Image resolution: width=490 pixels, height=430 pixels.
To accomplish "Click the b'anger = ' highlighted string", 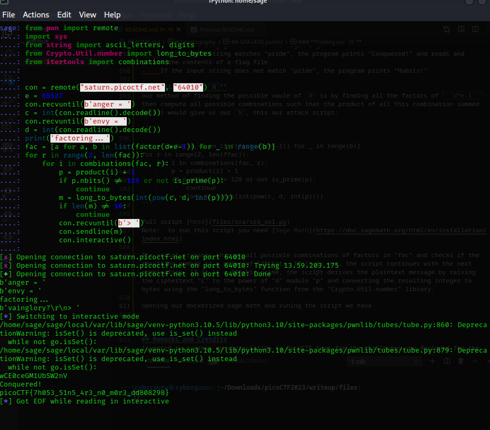I will point(108,104).
